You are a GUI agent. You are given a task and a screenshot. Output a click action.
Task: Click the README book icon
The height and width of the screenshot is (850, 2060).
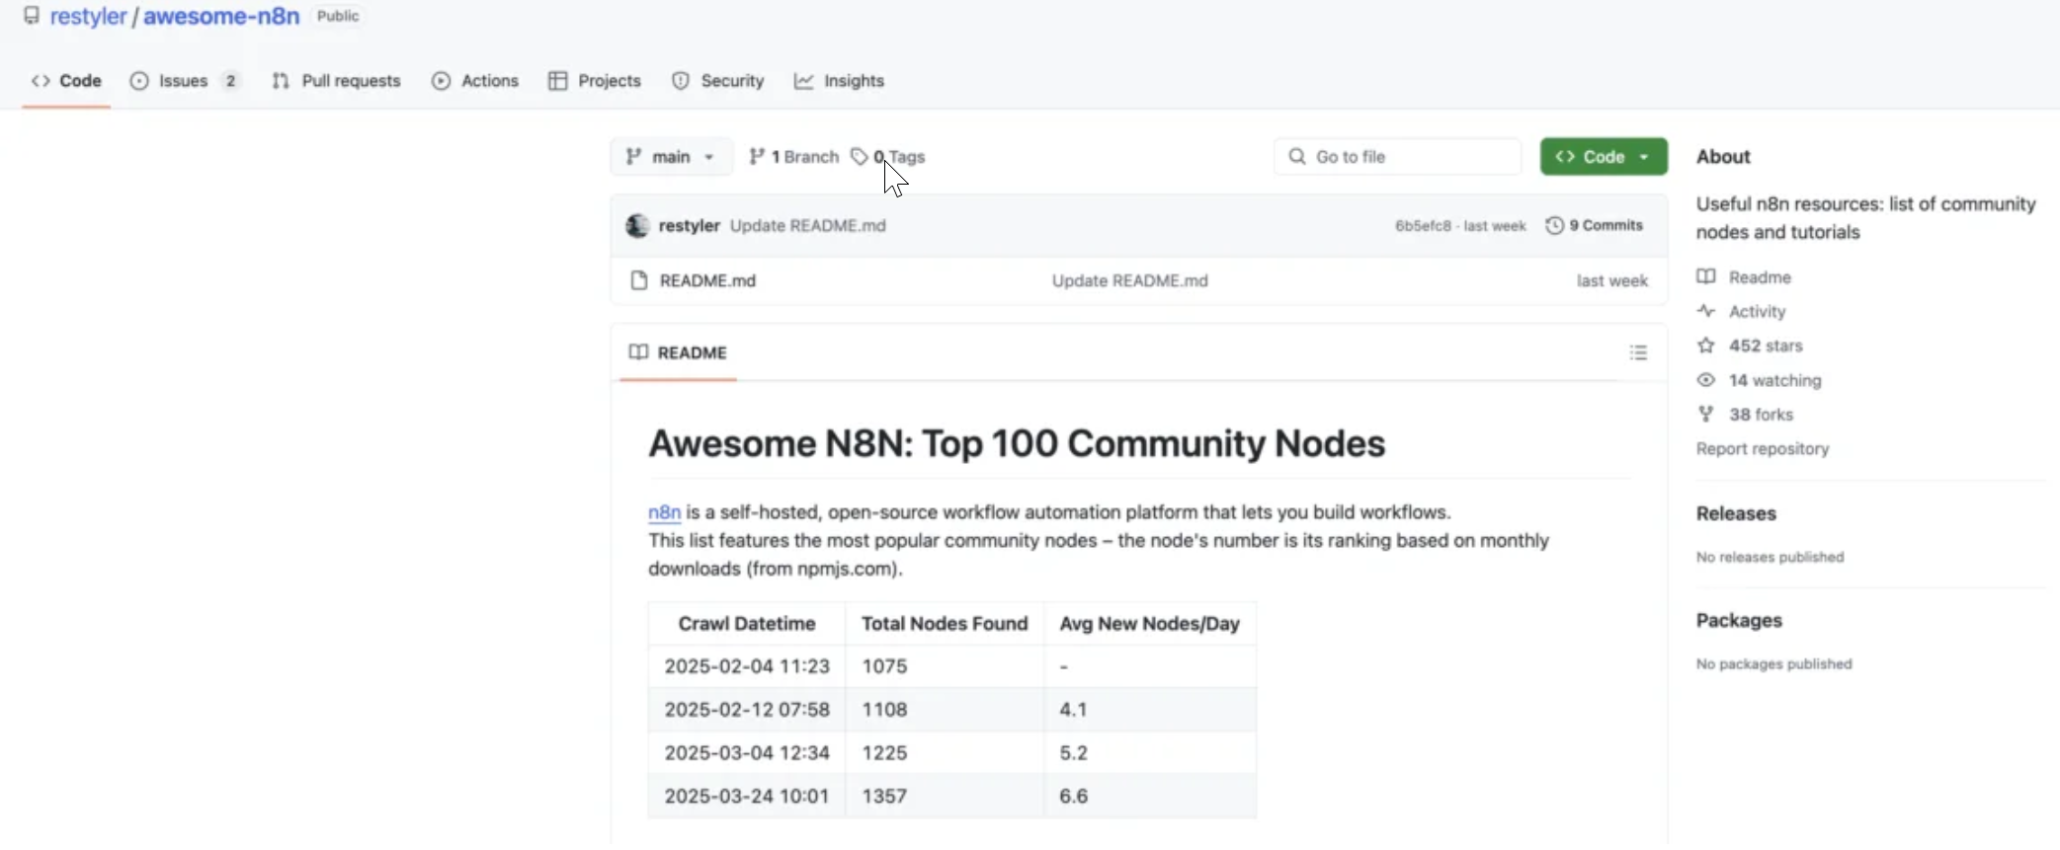[639, 352]
